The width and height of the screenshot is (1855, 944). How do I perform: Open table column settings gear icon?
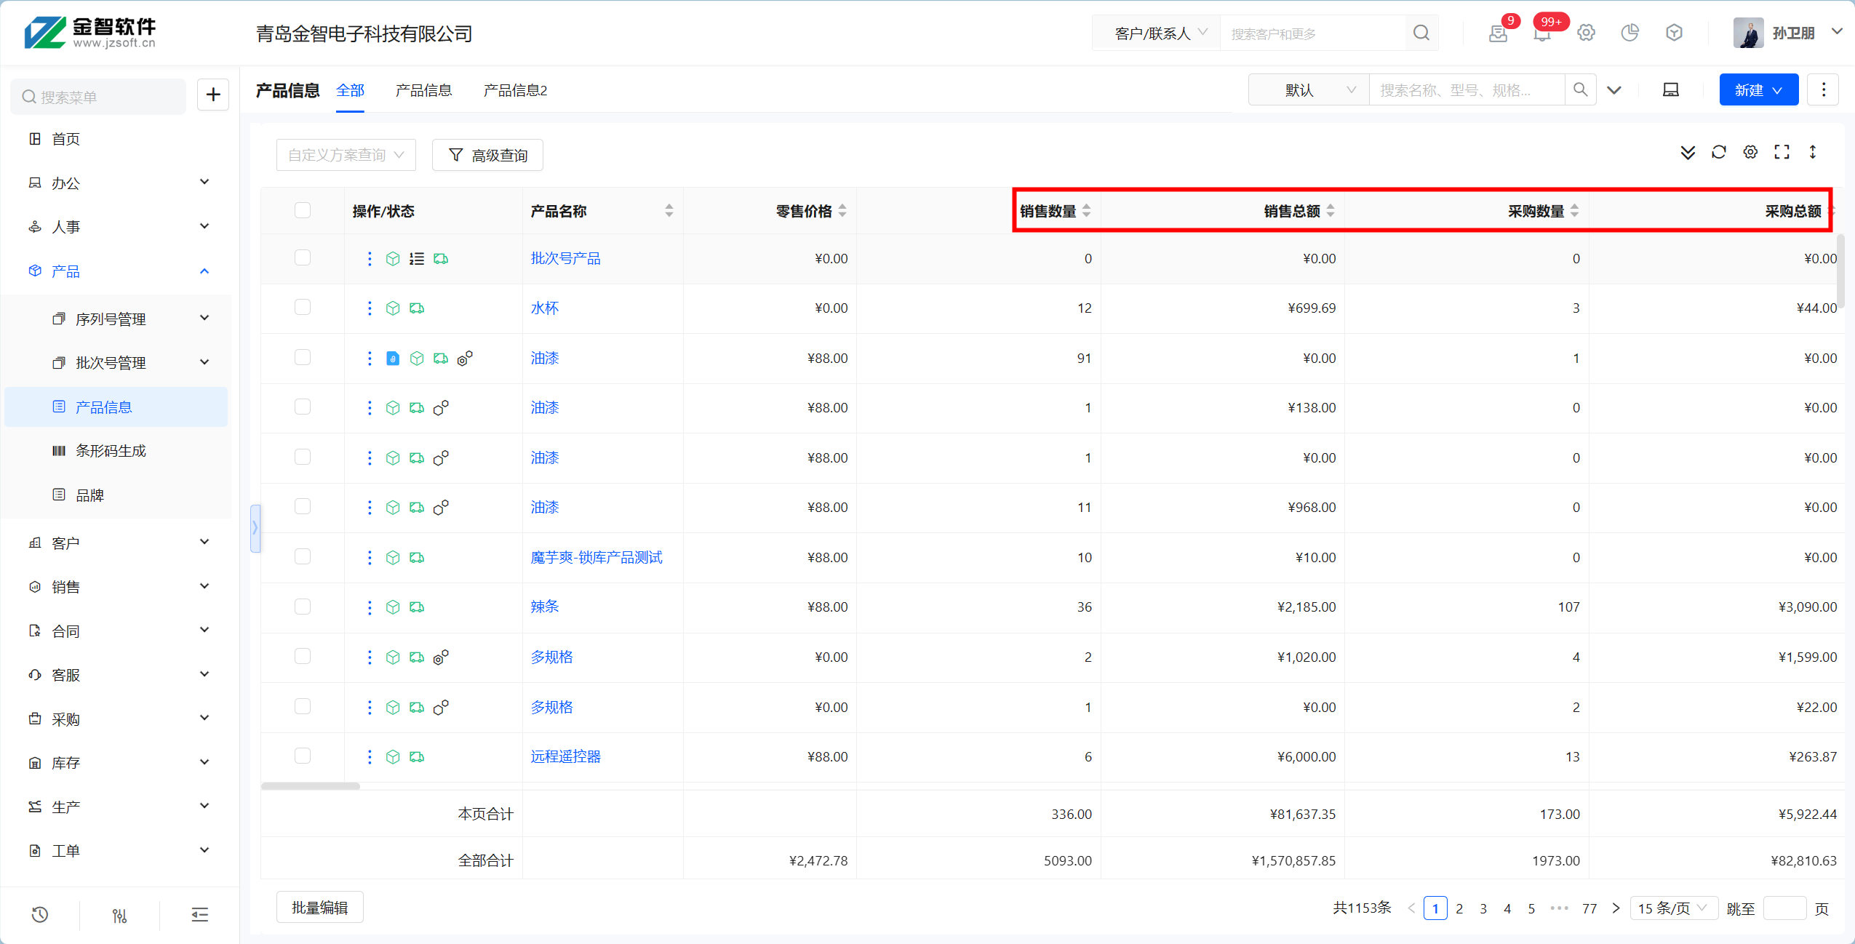click(1750, 152)
